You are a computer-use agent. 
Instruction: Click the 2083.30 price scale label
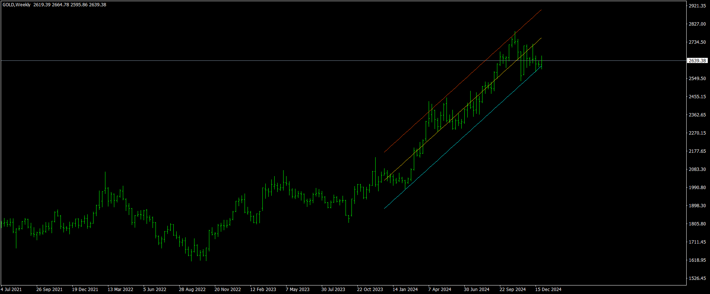click(697, 169)
